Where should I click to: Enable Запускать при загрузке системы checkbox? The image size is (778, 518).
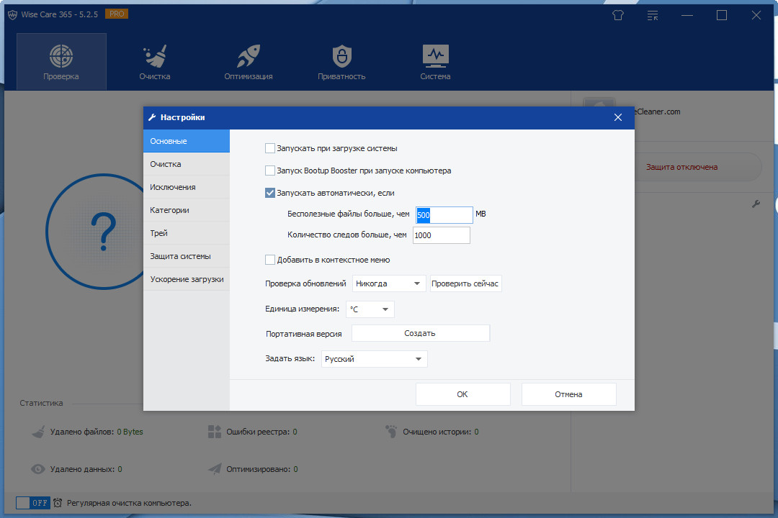click(270, 148)
